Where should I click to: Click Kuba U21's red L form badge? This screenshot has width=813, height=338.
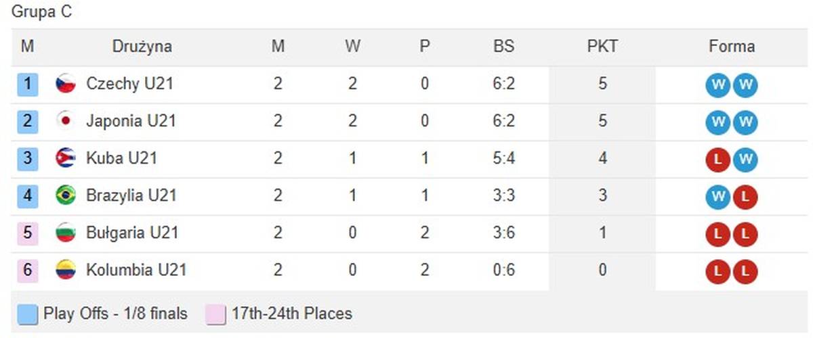pyautogui.click(x=719, y=160)
